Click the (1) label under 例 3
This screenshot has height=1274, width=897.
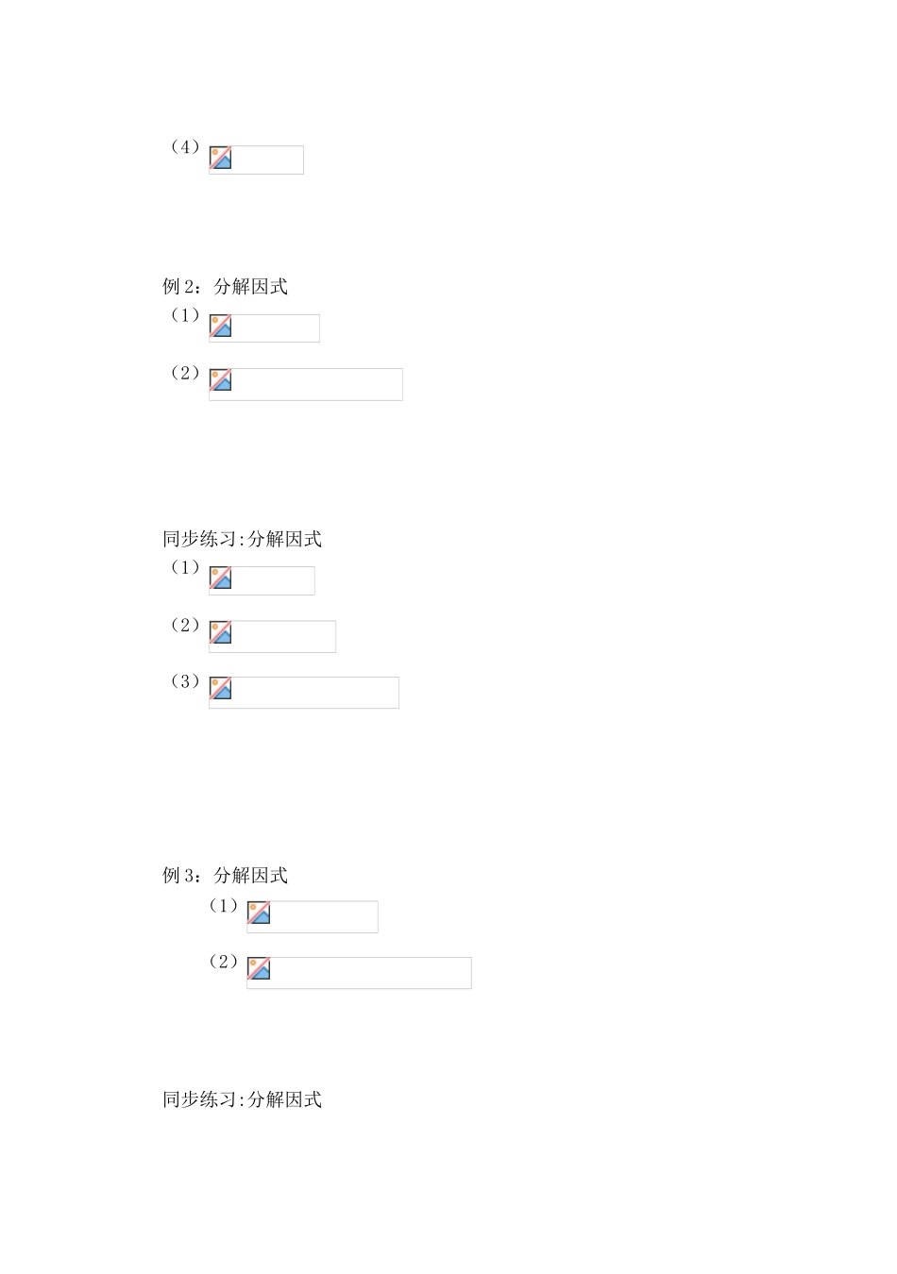pos(223,906)
